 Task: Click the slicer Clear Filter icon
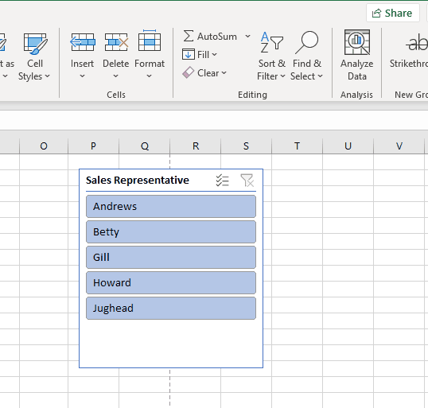[x=247, y=180]
